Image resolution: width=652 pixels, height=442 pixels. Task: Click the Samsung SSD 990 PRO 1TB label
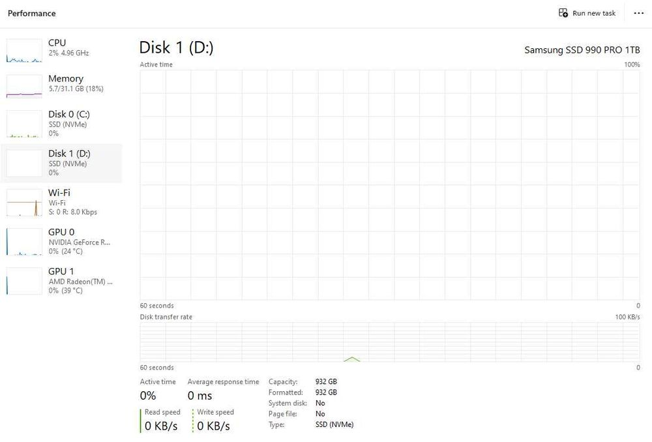[x=582, y=50]
